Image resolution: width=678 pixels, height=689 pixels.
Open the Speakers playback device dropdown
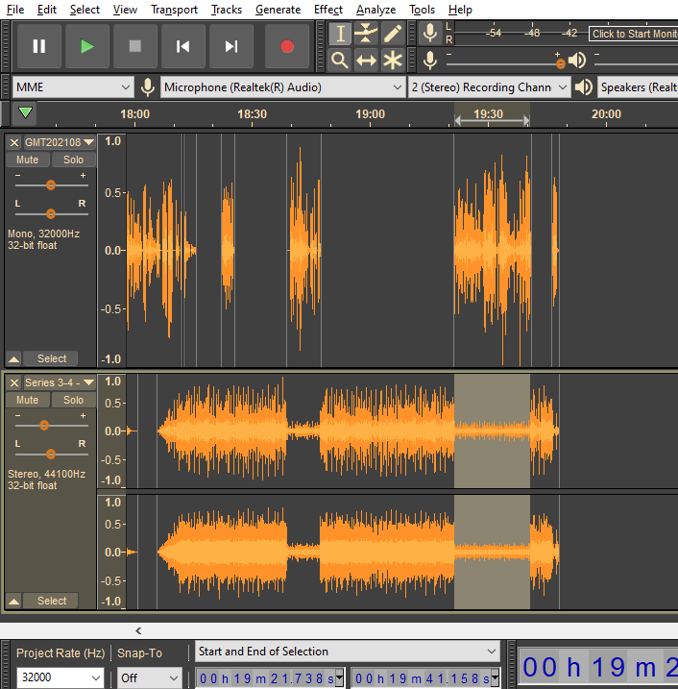(x=638, y=87)
